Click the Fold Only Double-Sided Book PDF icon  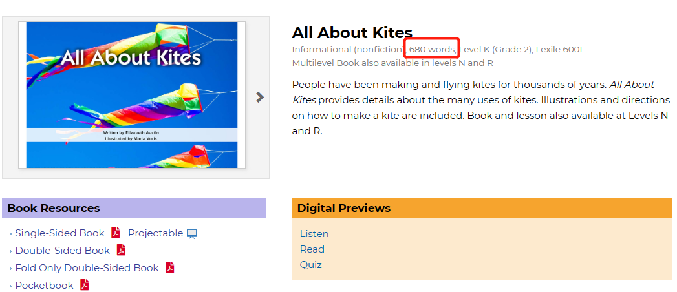pos(170,267)
